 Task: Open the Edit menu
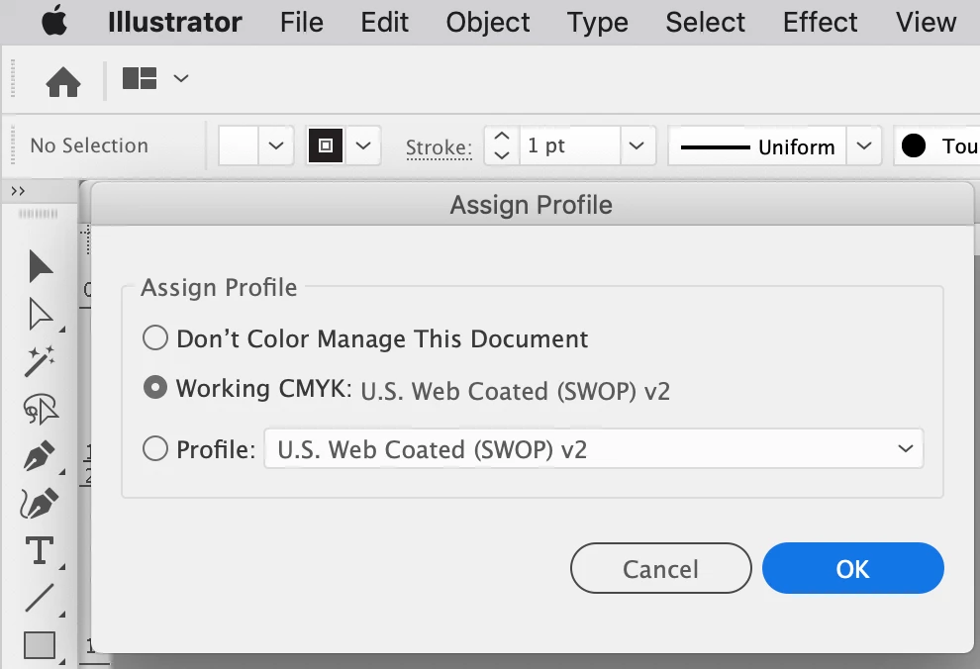click(x=384, y=23)
